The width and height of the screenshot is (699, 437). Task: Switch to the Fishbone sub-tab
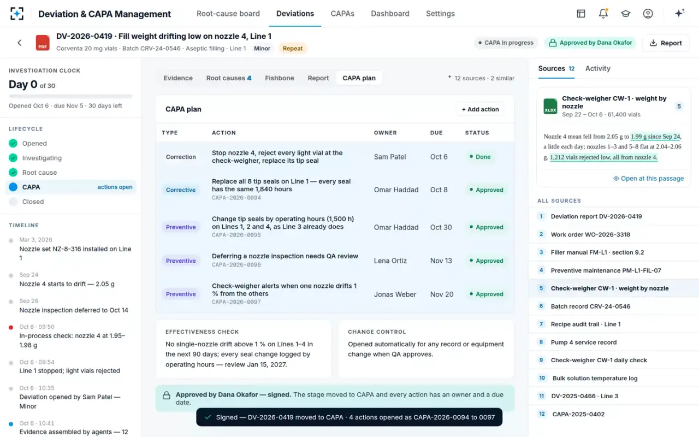pos(280,78)
